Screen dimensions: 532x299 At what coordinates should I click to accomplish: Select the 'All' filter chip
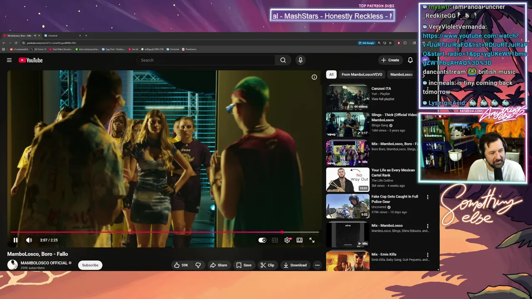click(331, 74)
